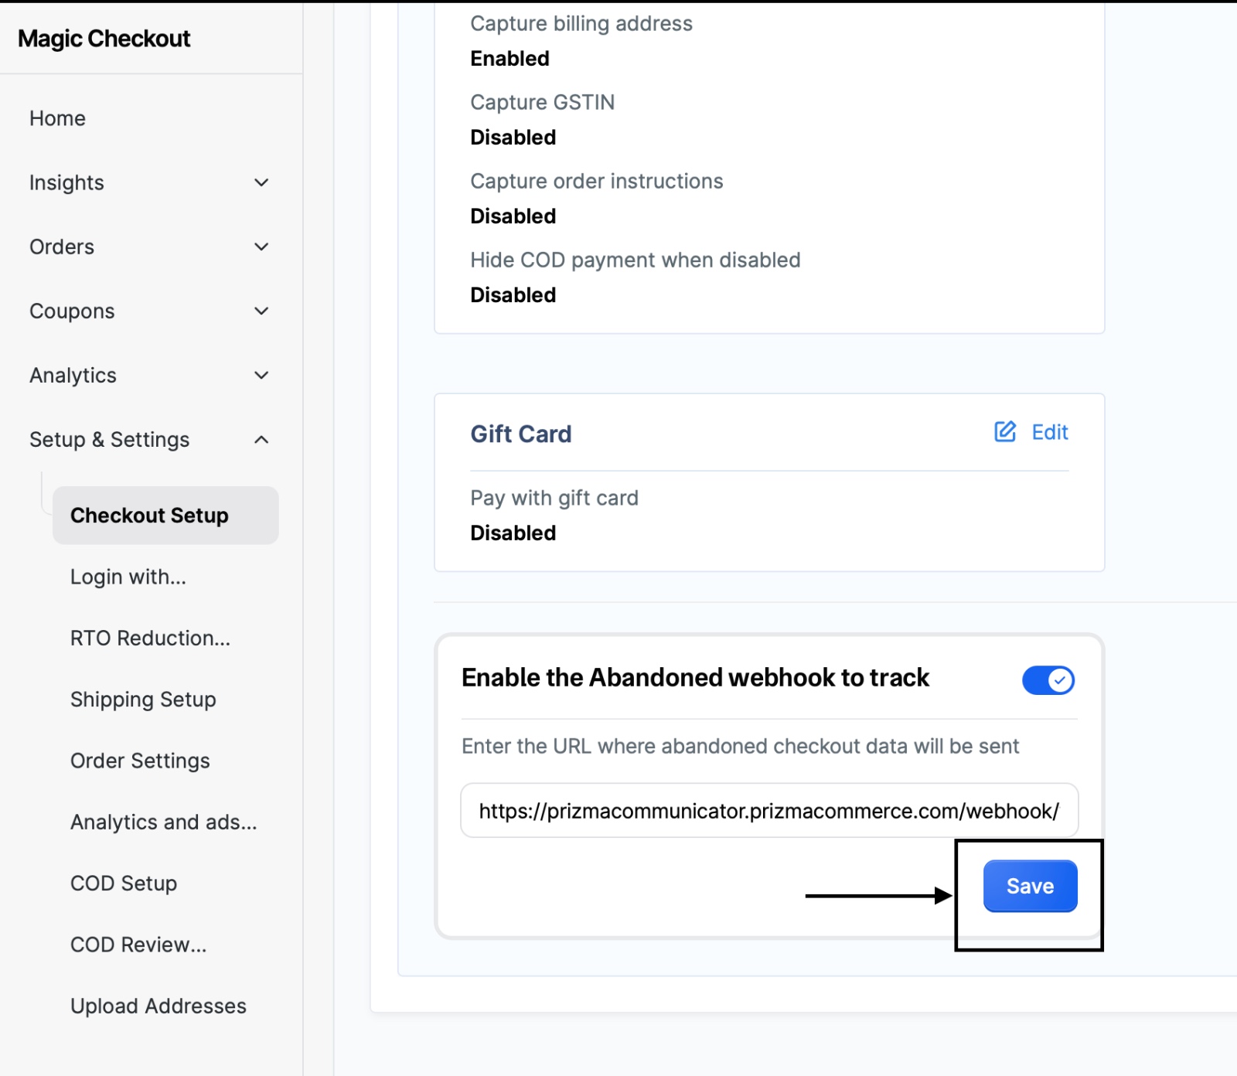Navigate to Shipping Setup
1237x1076 pixels.
tap(143, 700)
